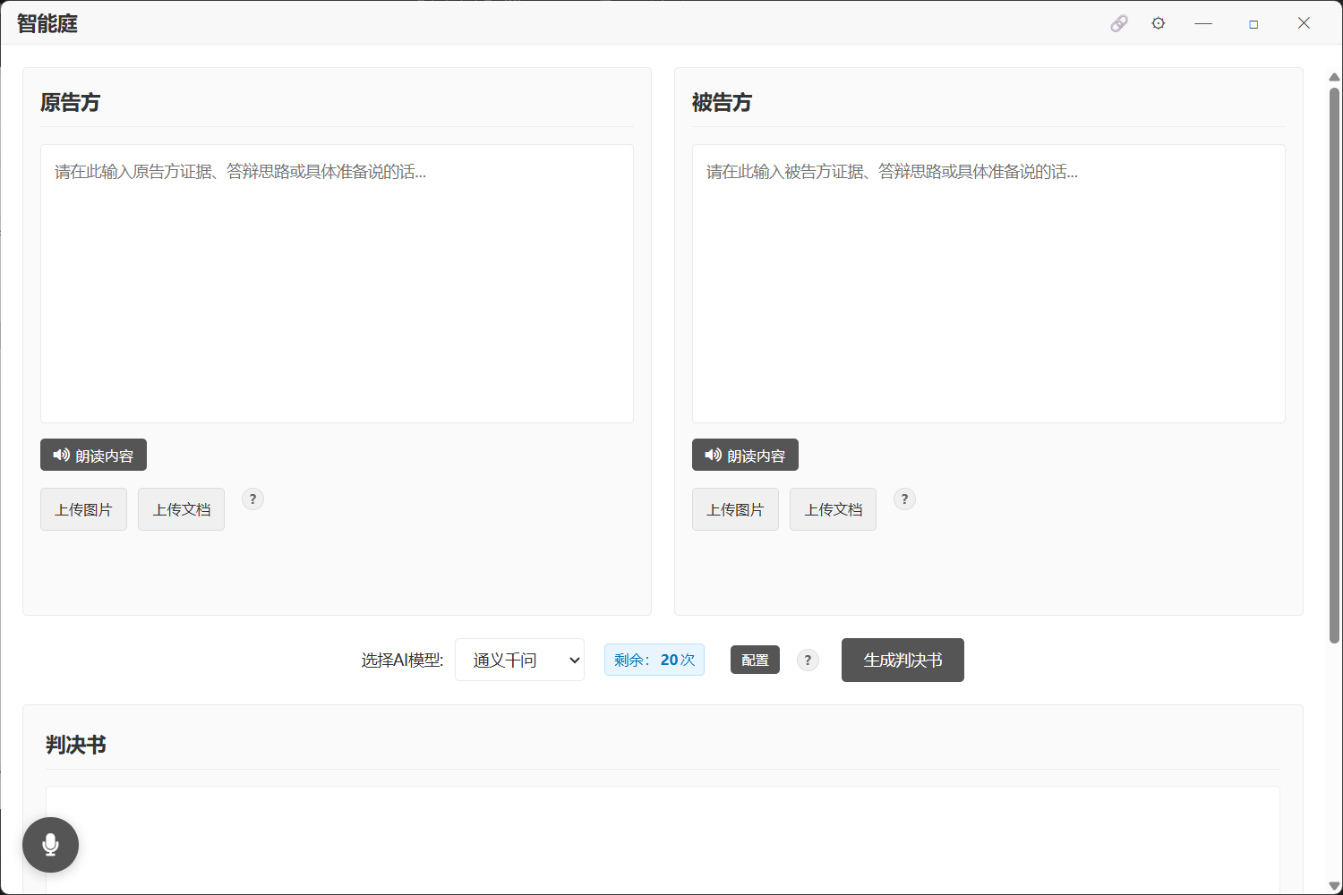Click the speaker icon on plaintiff's 朗读内容 button
The image size is (1343, 895).
(61, 455)
